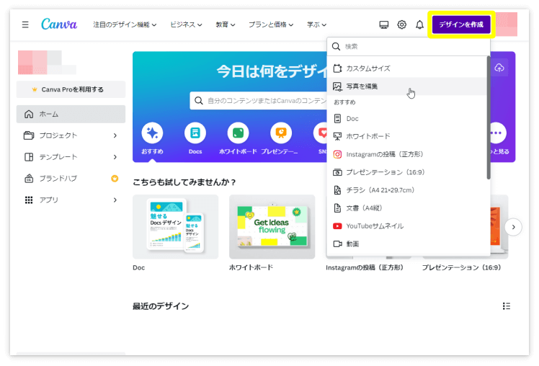The height and width of the screenshot is (366, 539).
Task: Click the dropdown list scrollbar
Action: tap(489, 118)
